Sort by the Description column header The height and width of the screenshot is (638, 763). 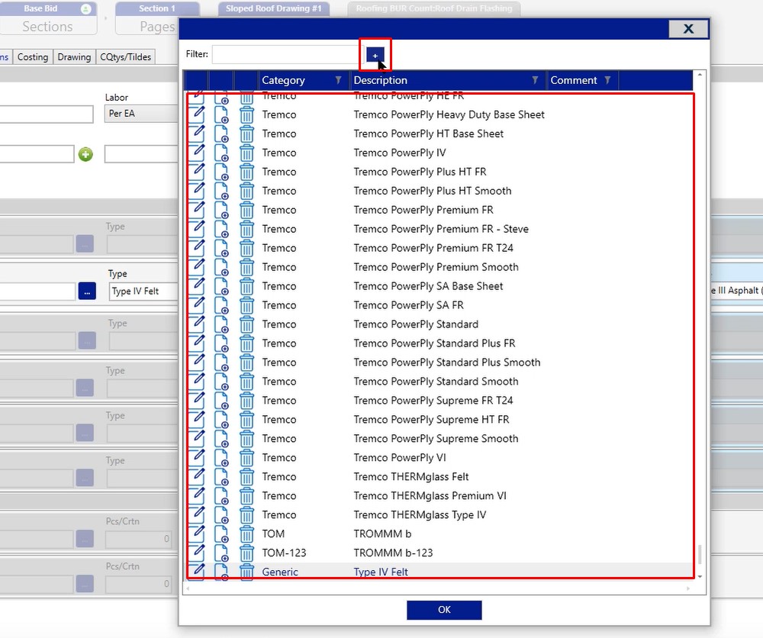pyautogui.click(x=380, y=80)
